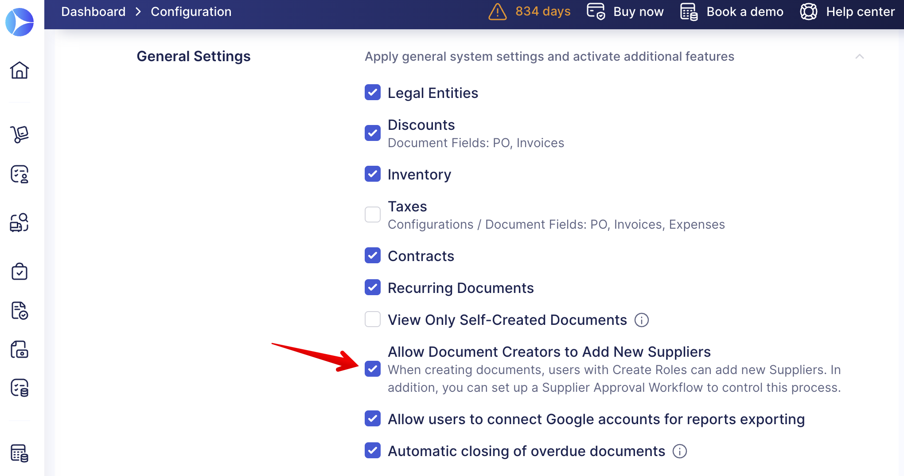Open the Help center link
This screenshot has width=904, height=476.
pyautogui.click(x=861, y=12)
